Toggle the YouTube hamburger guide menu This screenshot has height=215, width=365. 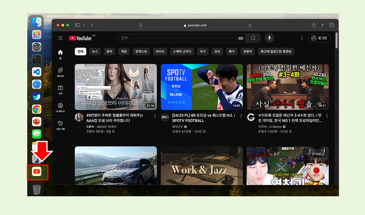click(60, 38)
